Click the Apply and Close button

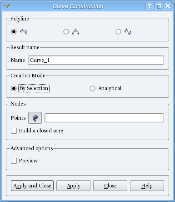(x=32, y=186)
